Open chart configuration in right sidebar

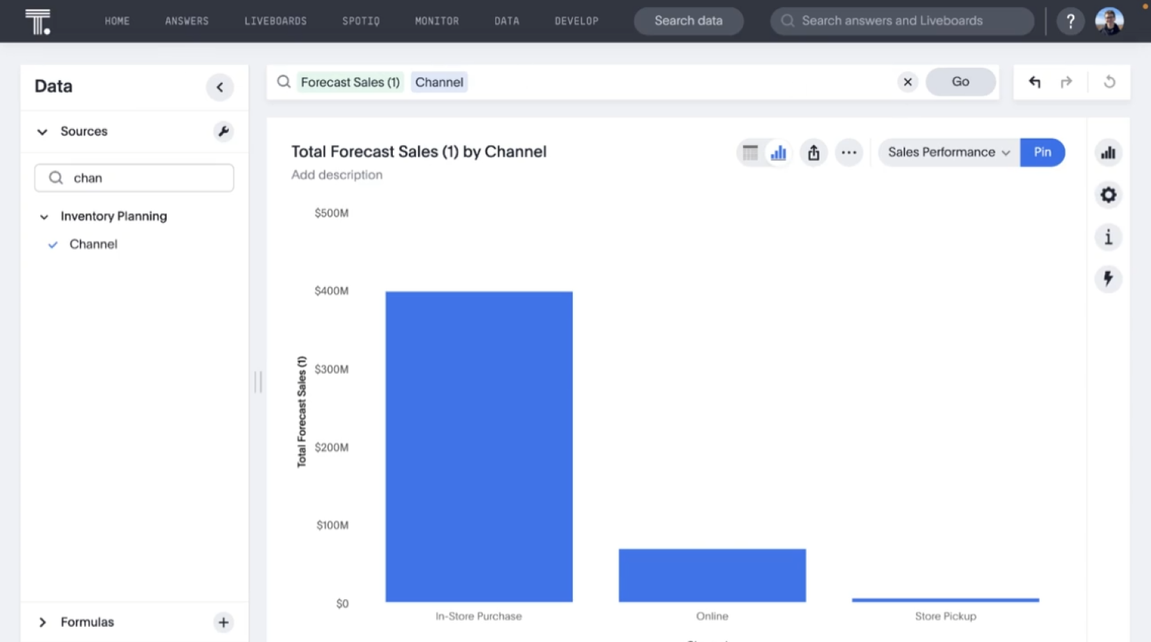pyautogui.click(x=1108, y=152)
